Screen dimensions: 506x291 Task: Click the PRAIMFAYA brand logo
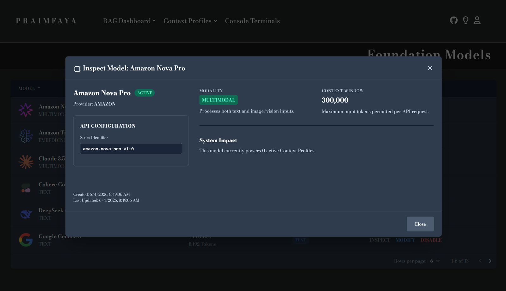coord(46,21)
